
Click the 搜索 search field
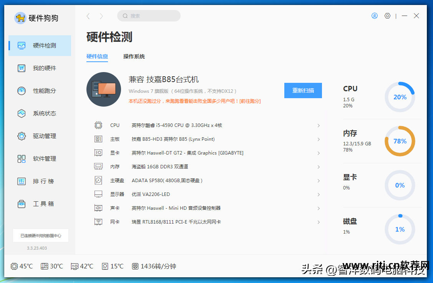point(149,16)
